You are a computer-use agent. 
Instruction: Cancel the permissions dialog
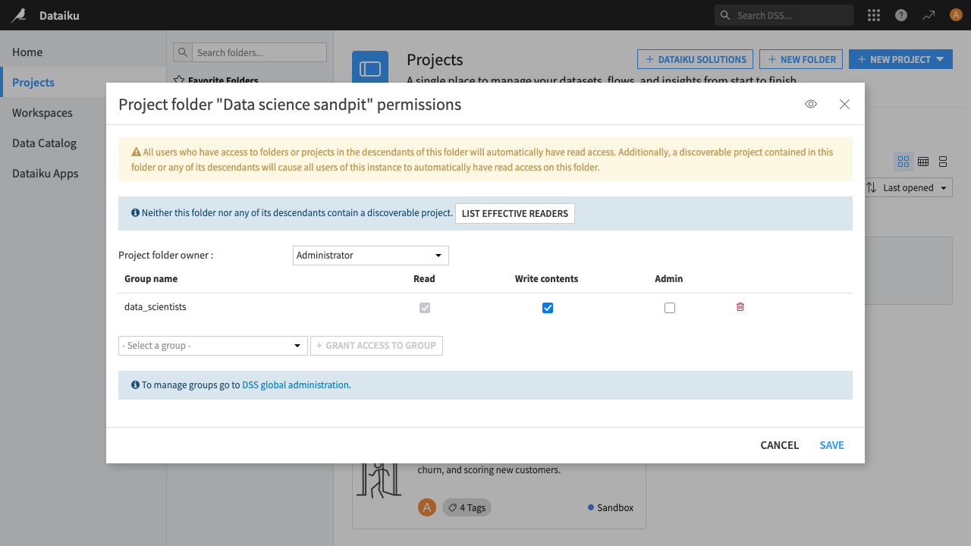780,445
